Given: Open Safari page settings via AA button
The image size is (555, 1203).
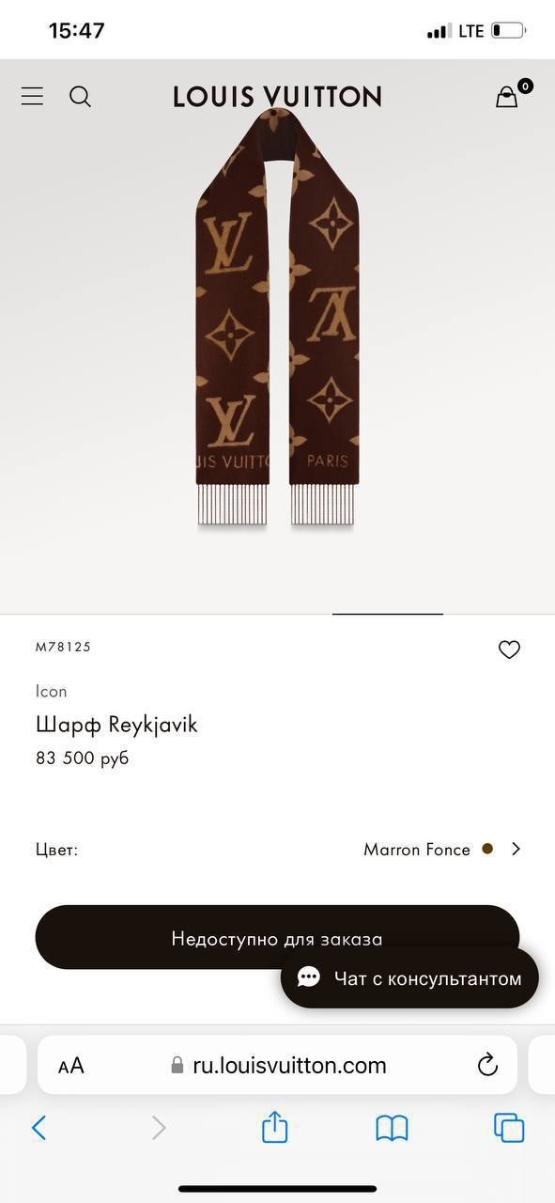Looking at the screenshot, I should point(70,1065).
